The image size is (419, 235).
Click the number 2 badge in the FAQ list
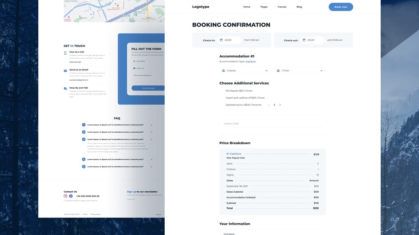pyautogui.click(x=84, y=132)
